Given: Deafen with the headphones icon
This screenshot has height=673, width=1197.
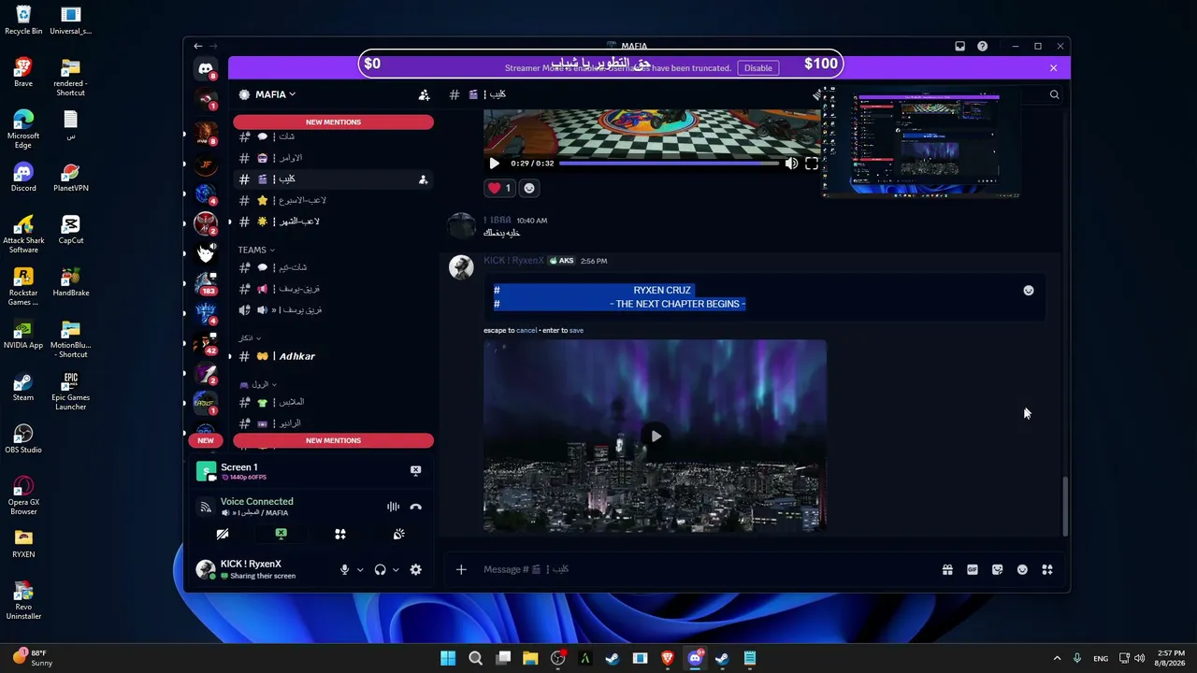Looking at the screenshot, I should tap(380, 569).
